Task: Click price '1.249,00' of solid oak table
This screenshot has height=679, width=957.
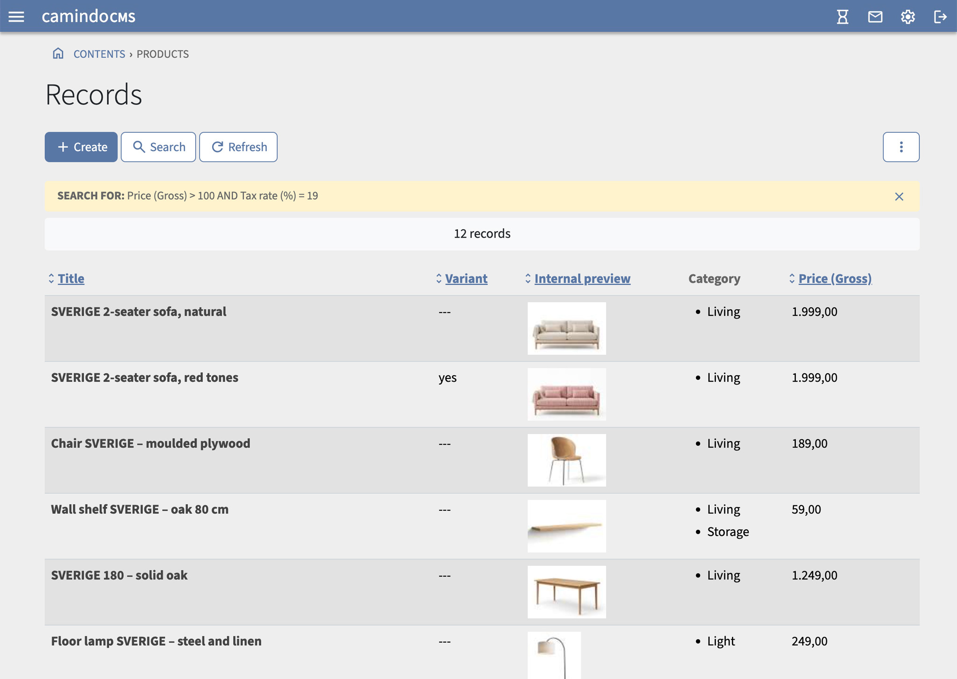Action: tap(814, 576)
